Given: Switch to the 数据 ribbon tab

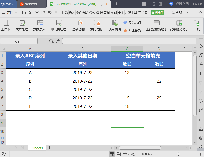Looking at the screenshot, I should (x=99, y=13).
